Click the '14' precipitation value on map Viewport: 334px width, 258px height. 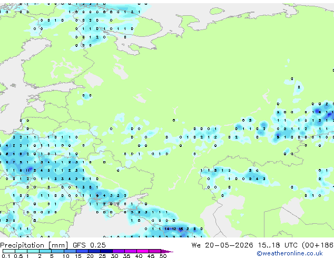point(167,229)
